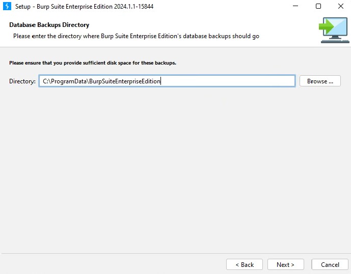Close the Setup window
This screenshot has height=274, width=351.
340,6
